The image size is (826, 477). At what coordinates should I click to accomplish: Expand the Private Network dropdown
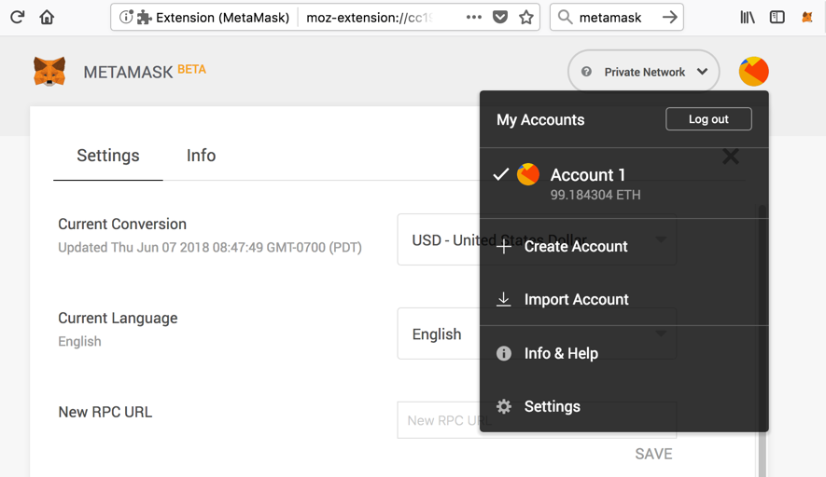point(644,72)
